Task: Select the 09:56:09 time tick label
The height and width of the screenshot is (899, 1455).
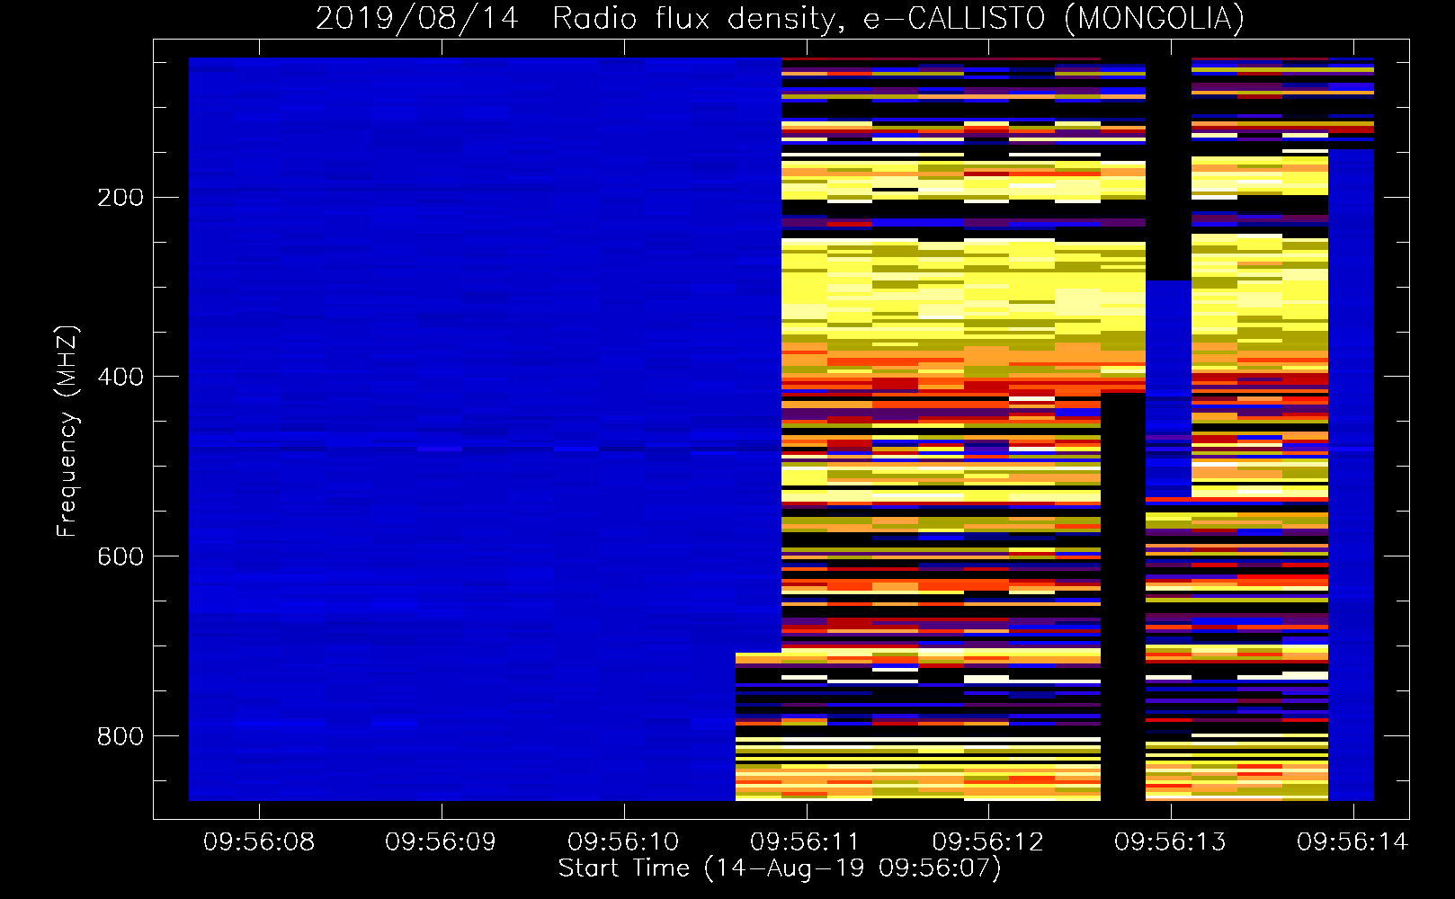Action: [441, 842]
